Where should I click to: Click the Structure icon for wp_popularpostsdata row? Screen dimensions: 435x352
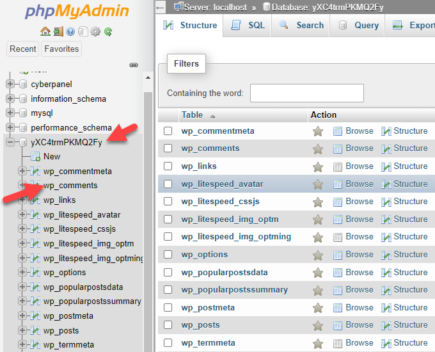tap(386, 273)
